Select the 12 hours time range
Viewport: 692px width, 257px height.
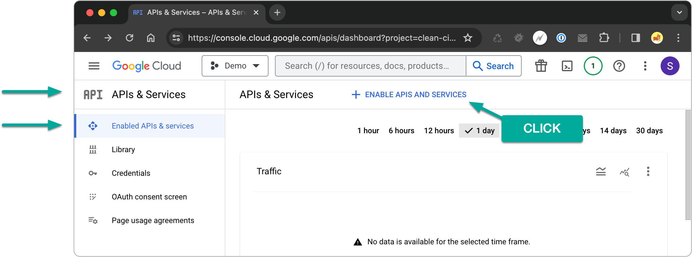pos(439,131)
